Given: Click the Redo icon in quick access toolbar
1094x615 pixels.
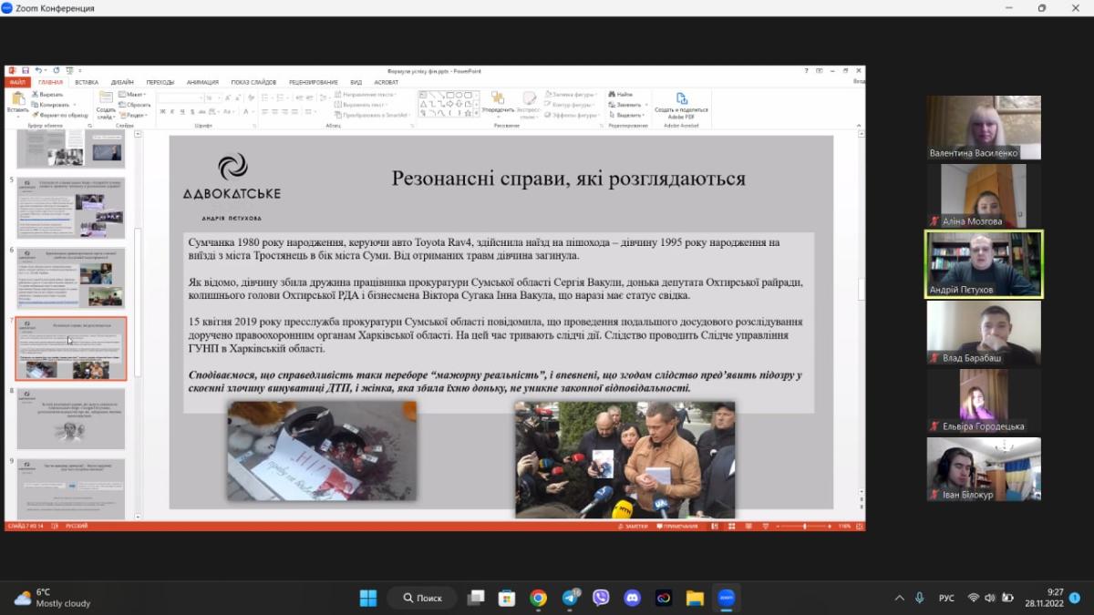Looking at the screenshot, I should [x=56, y=70].
